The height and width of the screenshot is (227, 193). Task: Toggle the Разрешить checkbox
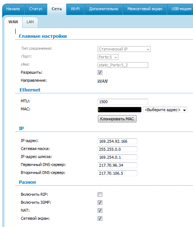coord(100,72)
